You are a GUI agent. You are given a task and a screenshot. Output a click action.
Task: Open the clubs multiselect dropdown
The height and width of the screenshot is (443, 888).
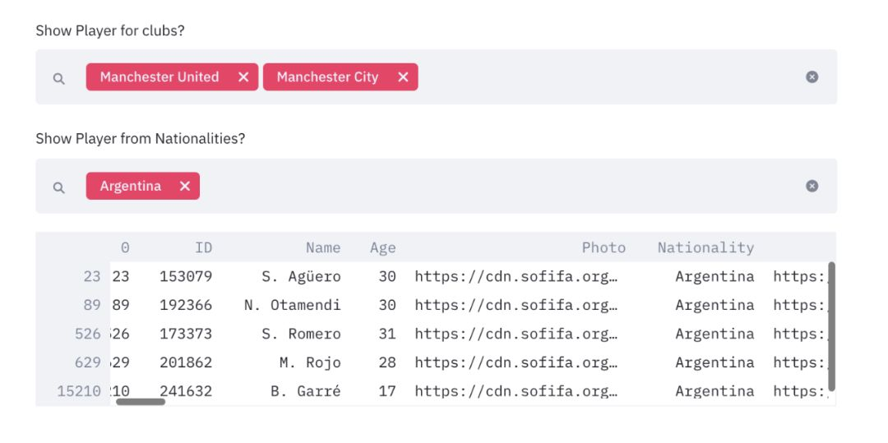pos(608,77)
